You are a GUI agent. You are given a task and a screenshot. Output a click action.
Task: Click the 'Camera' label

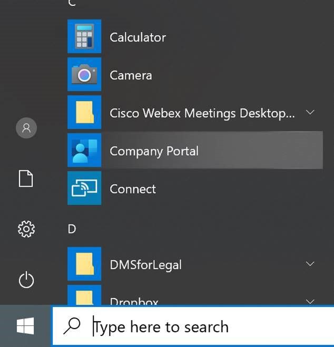point(131,75)
